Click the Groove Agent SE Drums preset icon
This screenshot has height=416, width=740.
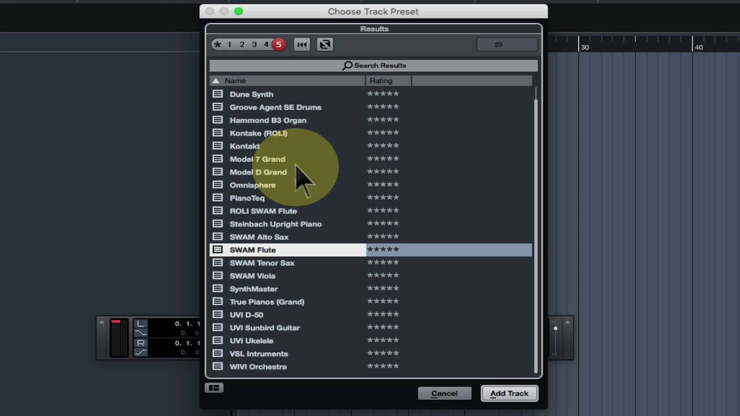coord(217,107)
